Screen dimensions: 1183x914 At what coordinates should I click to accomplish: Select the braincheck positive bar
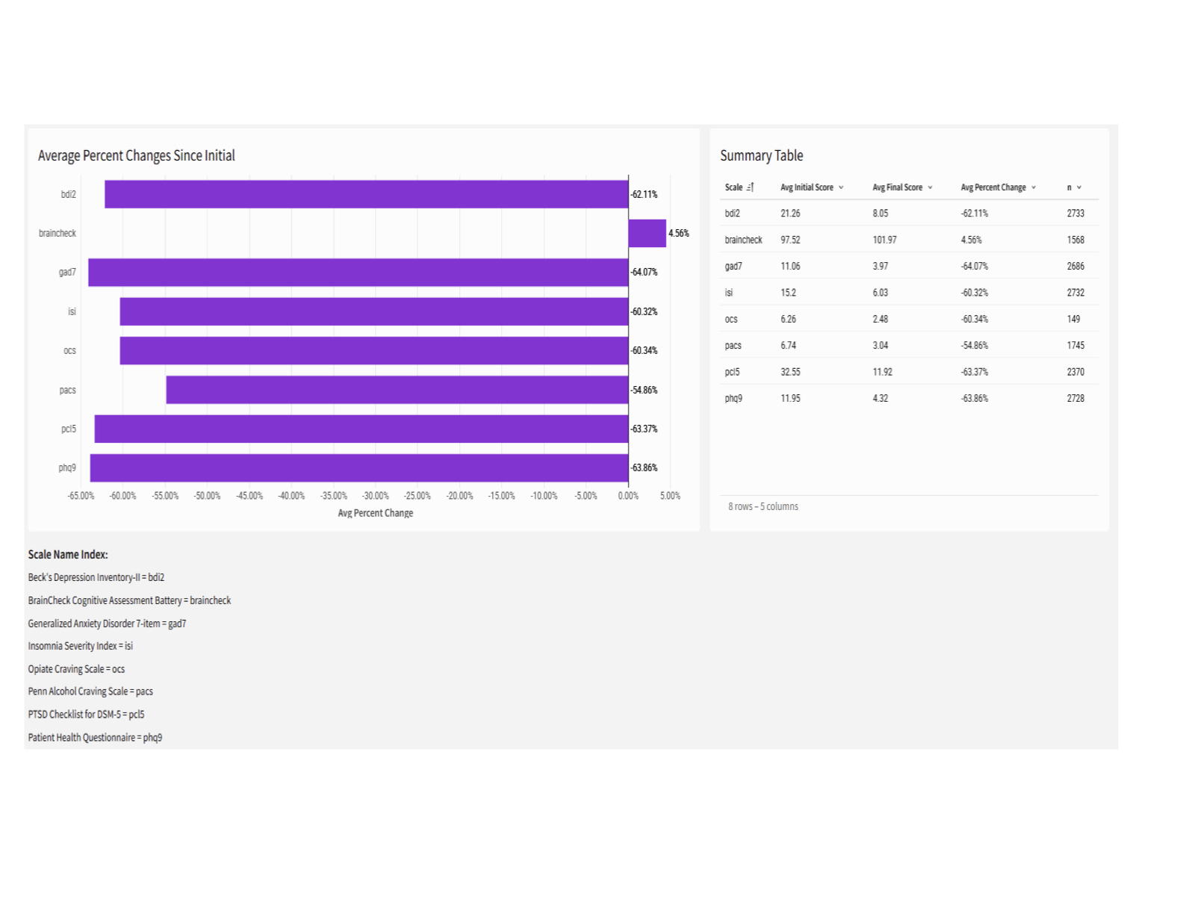click(647, 233)
